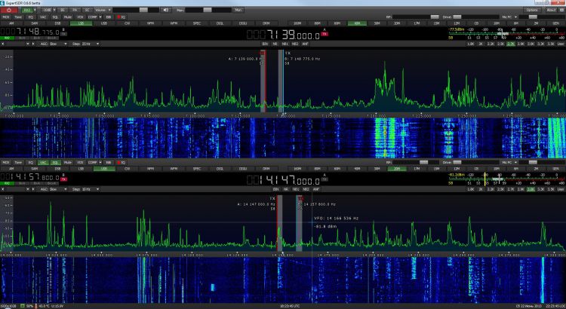Select 3.5K filter in the 14 MHz receiver

(550, 189)
